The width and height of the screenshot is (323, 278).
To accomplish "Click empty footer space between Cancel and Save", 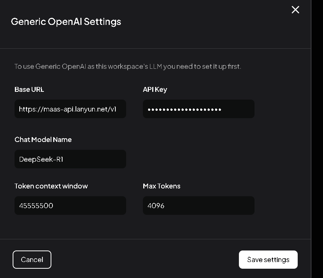I will click(x=145, y=259).
